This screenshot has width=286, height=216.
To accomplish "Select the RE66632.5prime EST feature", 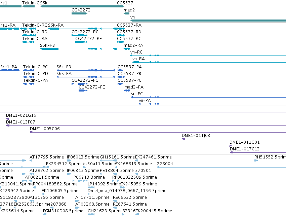I will 115,201.
